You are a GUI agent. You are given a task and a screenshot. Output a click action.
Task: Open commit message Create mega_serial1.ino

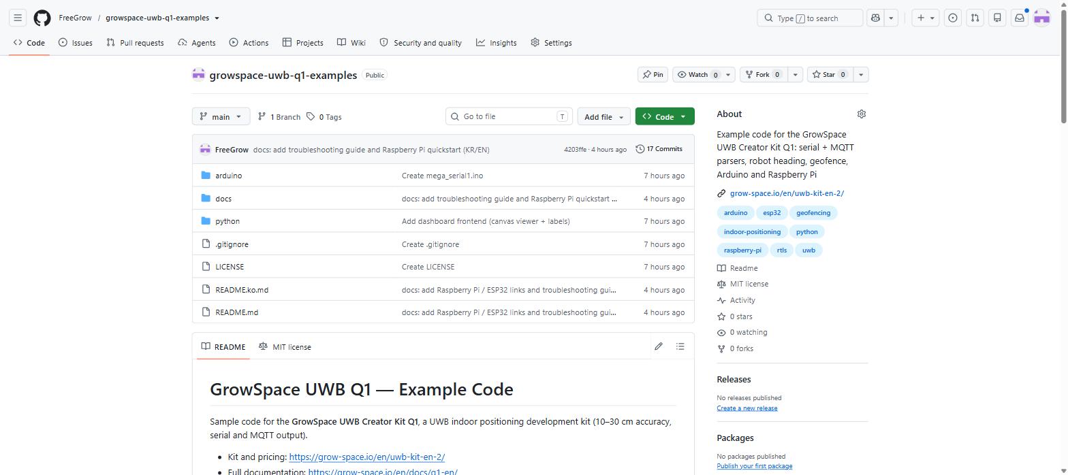[442, 176]
